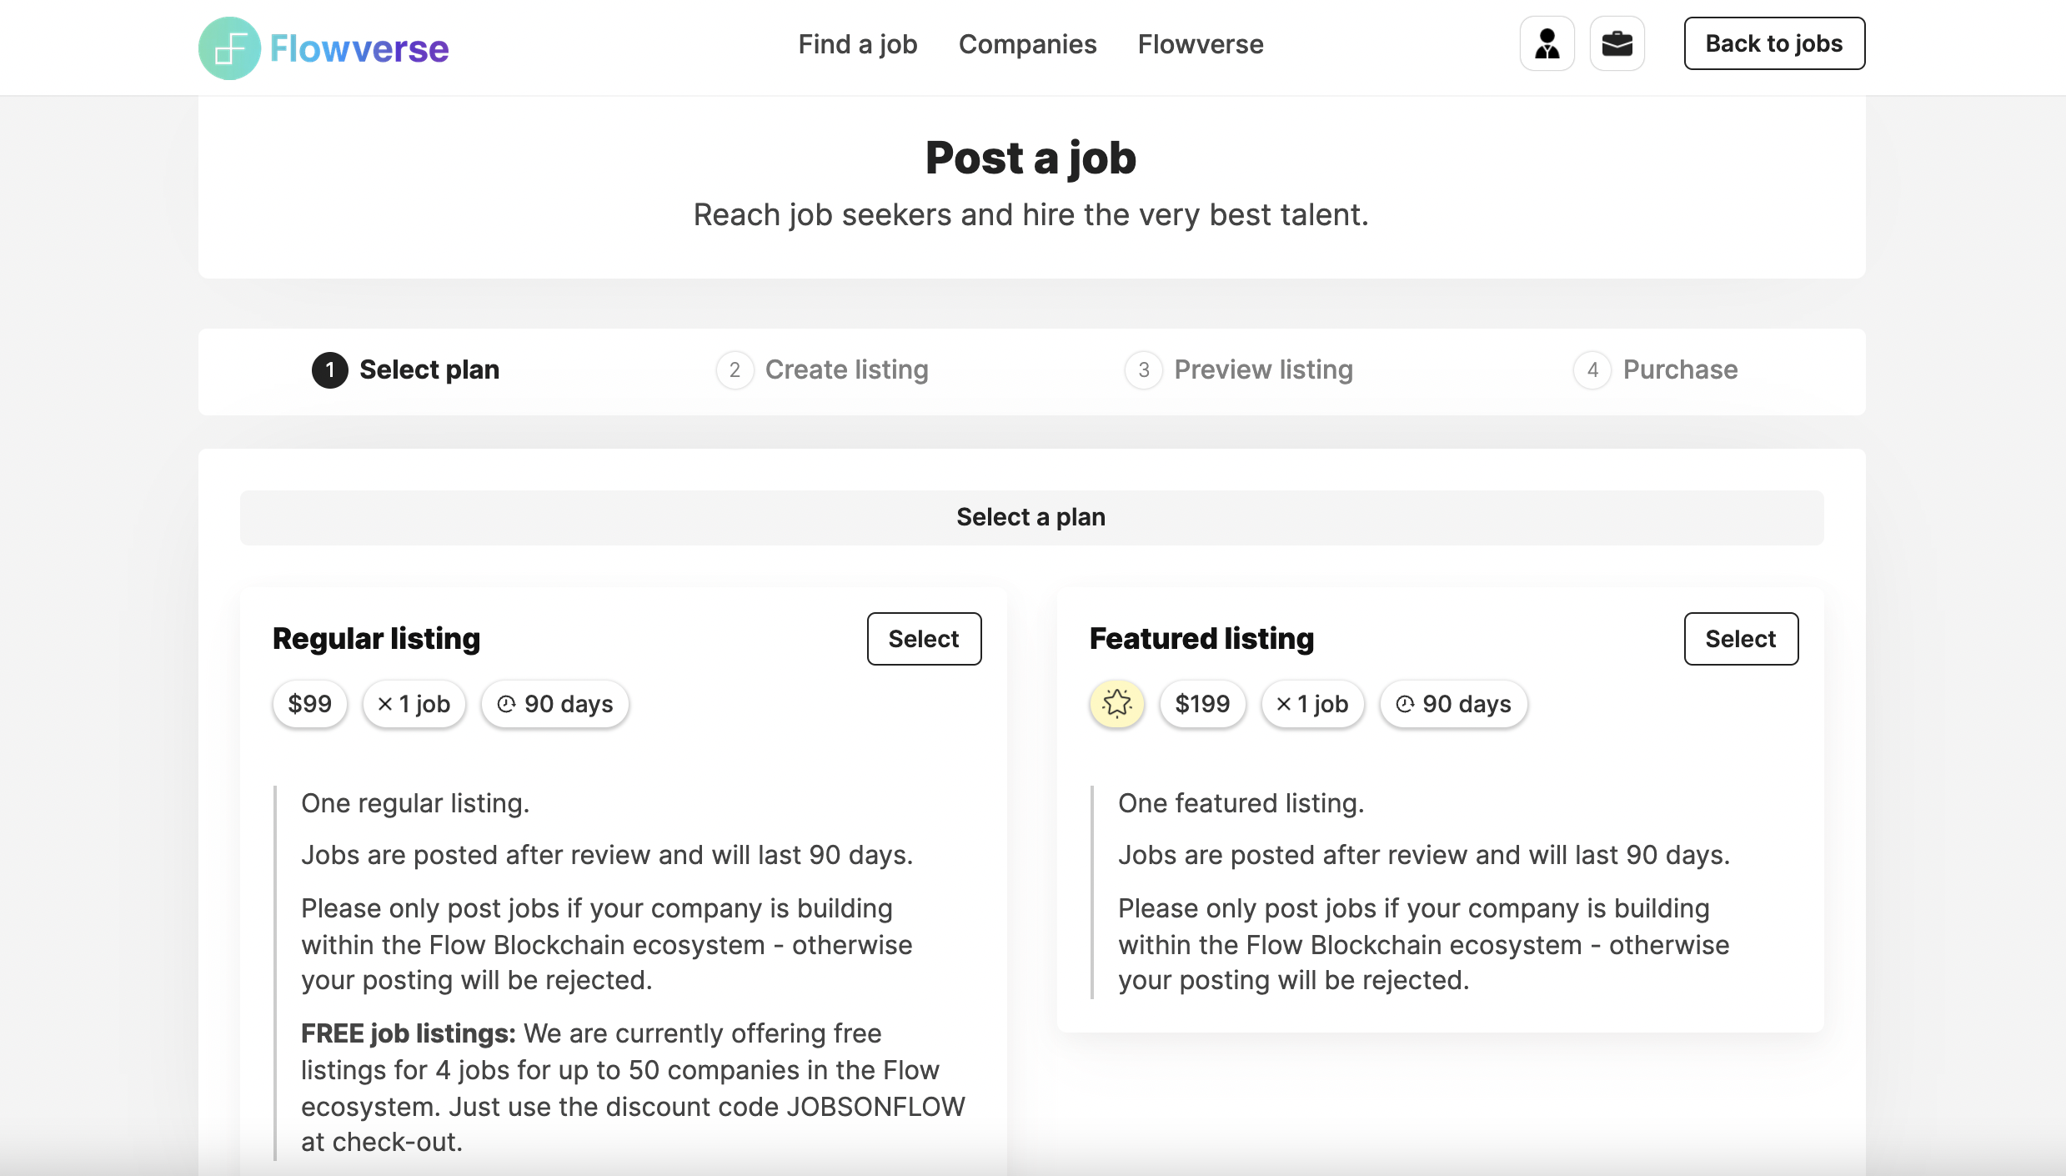The image size is (2066, 1176).
Task: Click the step 1 circle icon
Action: (x=329, y=370)
